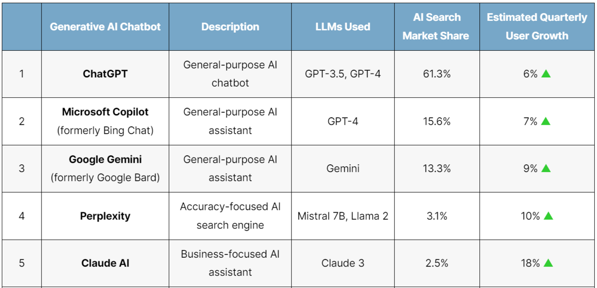Click the ChatGPT name cell

105,74
